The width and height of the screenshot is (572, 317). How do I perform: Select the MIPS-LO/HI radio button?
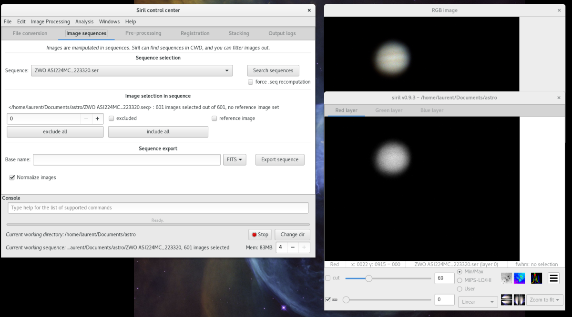coord(460,280)
